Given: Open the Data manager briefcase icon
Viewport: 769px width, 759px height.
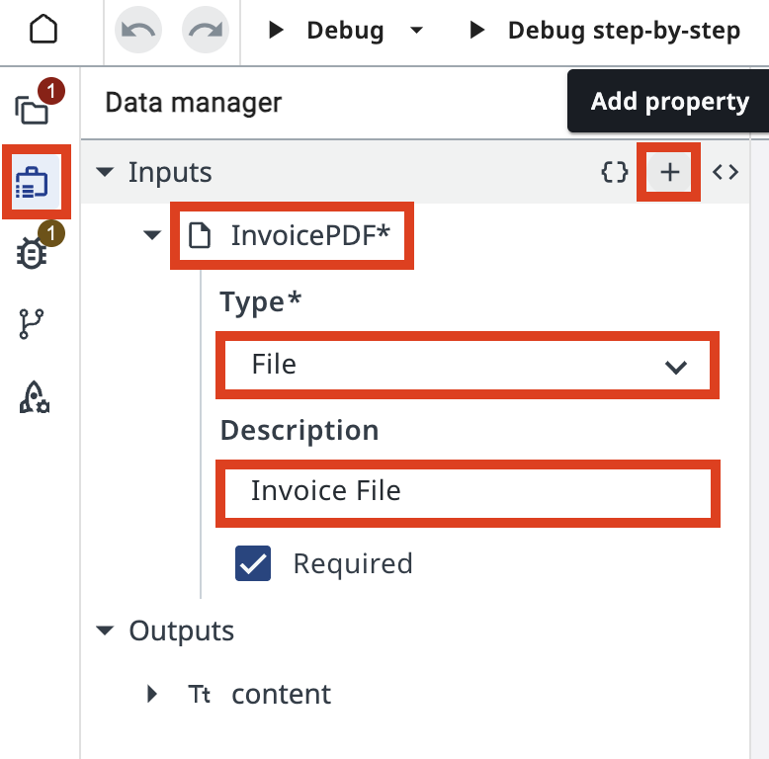Looking at the screenshot, I should (32, 183).
